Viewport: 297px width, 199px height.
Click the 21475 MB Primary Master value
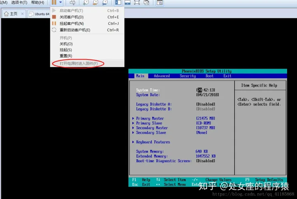point(205,118)
